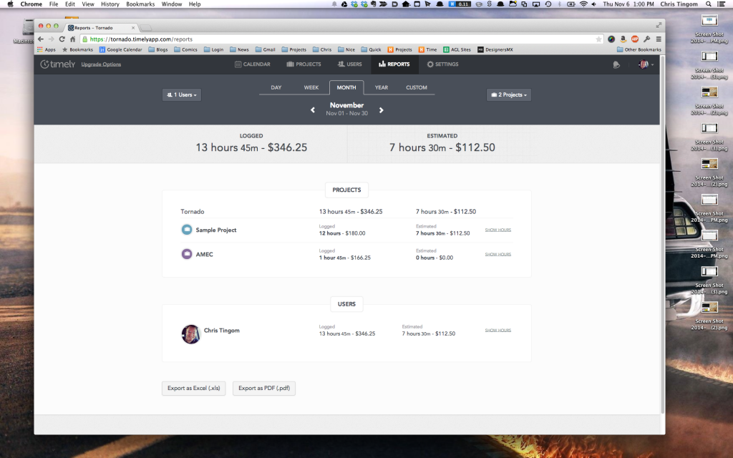
Task: Switch report range to Week
Action: pyautogui.click(x=311, y=87)
